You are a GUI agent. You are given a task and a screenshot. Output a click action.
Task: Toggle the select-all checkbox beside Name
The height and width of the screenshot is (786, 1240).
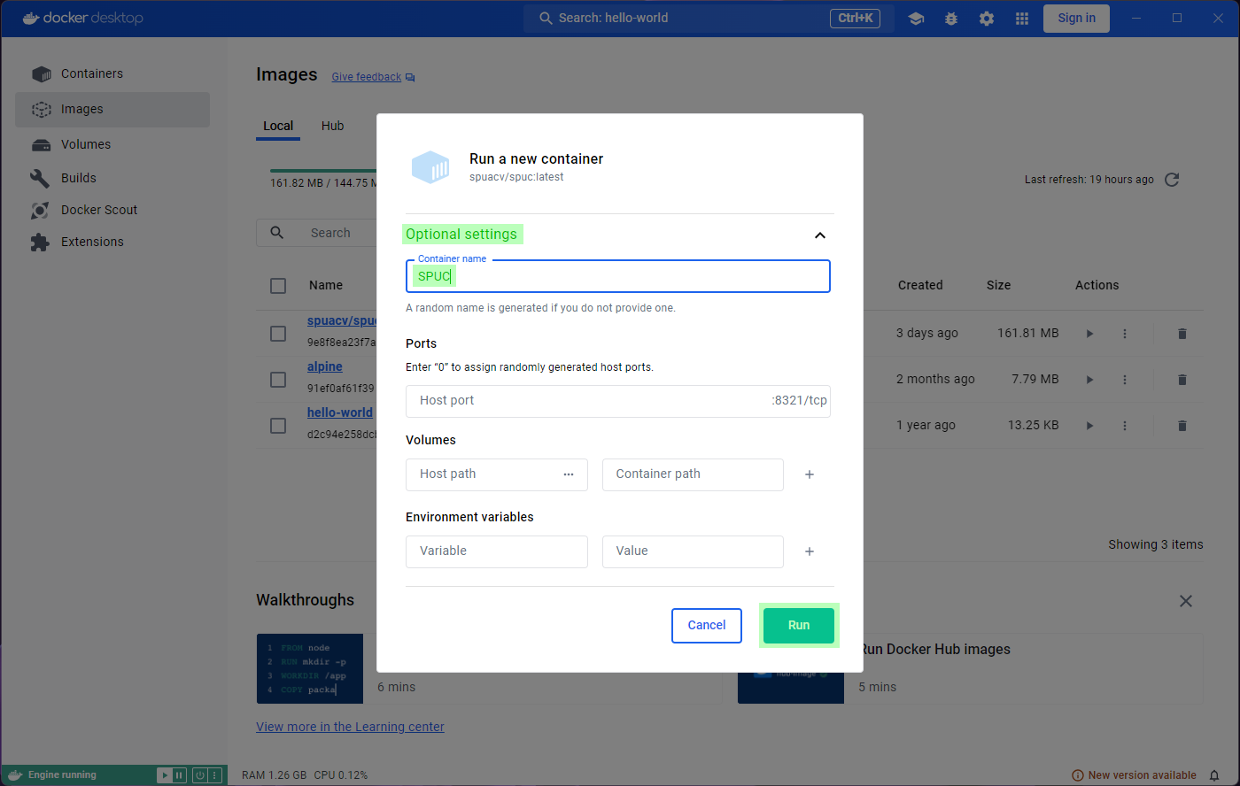(x=278, y=286)
